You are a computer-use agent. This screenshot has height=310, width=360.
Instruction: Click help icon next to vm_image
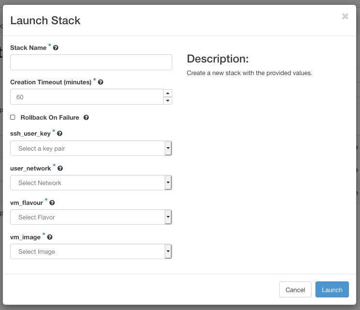pyautogui.click(x=50, y=237)
